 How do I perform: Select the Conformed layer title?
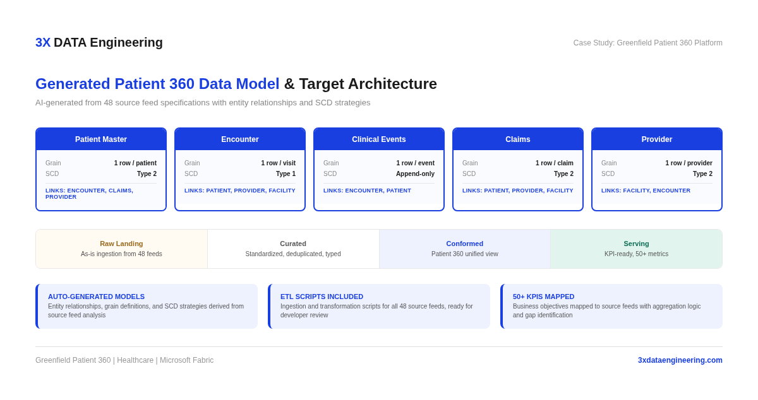coord(465,244)
